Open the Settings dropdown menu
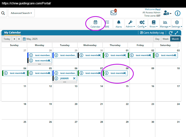 coord(177,24)
